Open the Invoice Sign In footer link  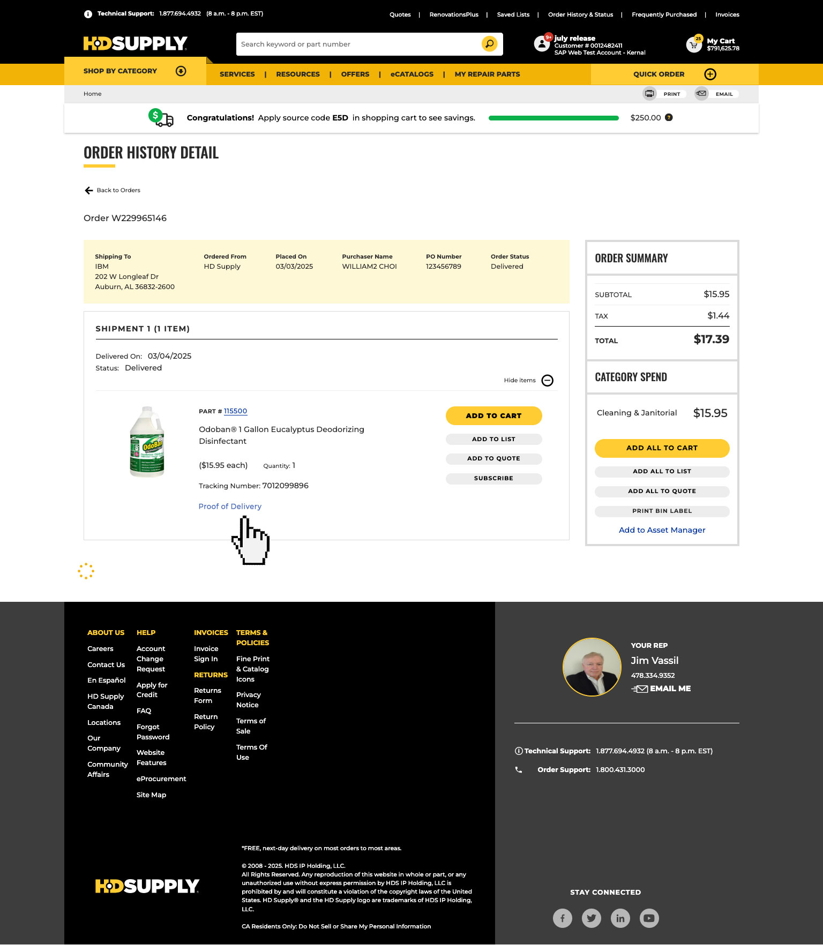tap(206, 654)
